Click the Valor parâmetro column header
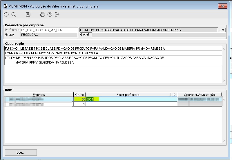This screenshot has height=160, width=232. tap(128, 95)
